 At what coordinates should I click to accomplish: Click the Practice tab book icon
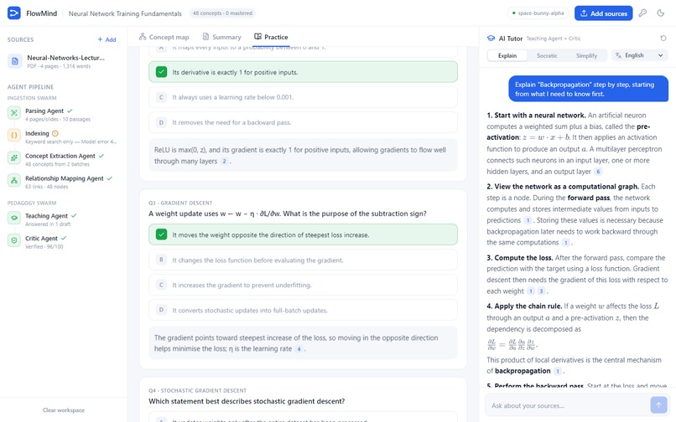click(x=257, y=37)
